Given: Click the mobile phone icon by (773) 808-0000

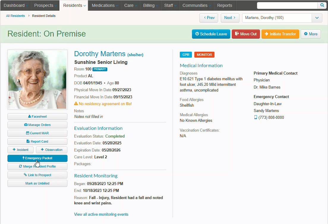Looking at the screenshot, I should 256,117.
